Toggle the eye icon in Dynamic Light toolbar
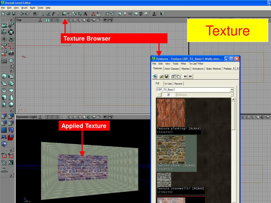This screenshot has width=271, height=203. (x=106, y=117)
